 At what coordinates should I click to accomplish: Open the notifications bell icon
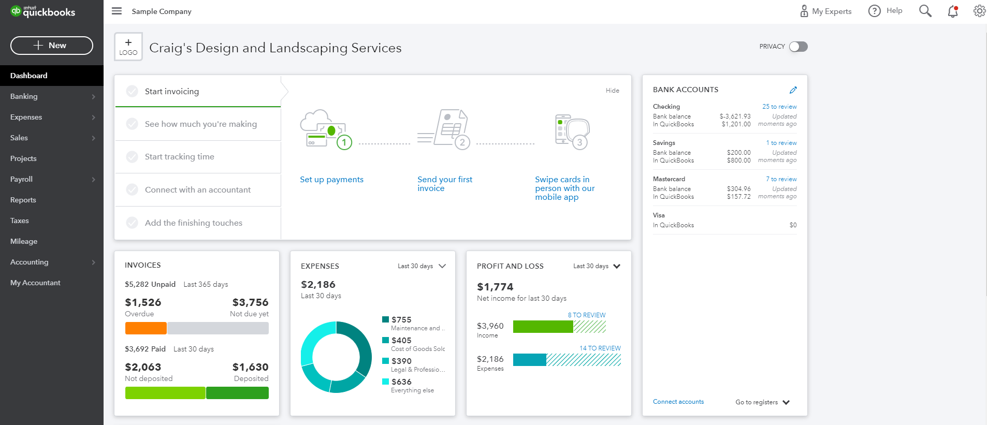click(x=953, y=11)
